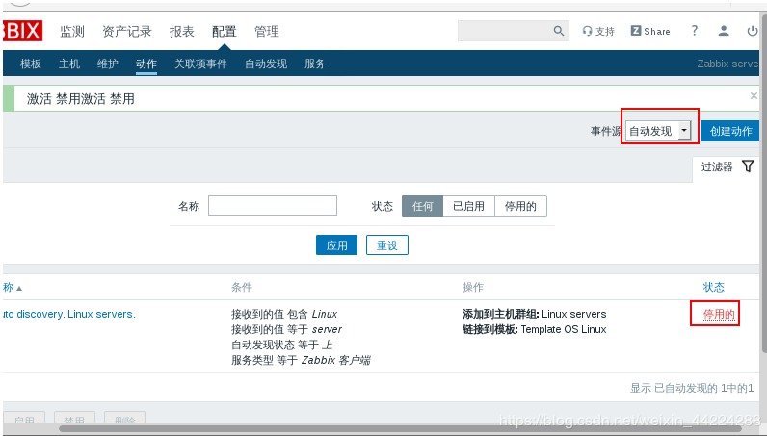Open the 报表 menu

pyautogui.click(x=181, y=32)
